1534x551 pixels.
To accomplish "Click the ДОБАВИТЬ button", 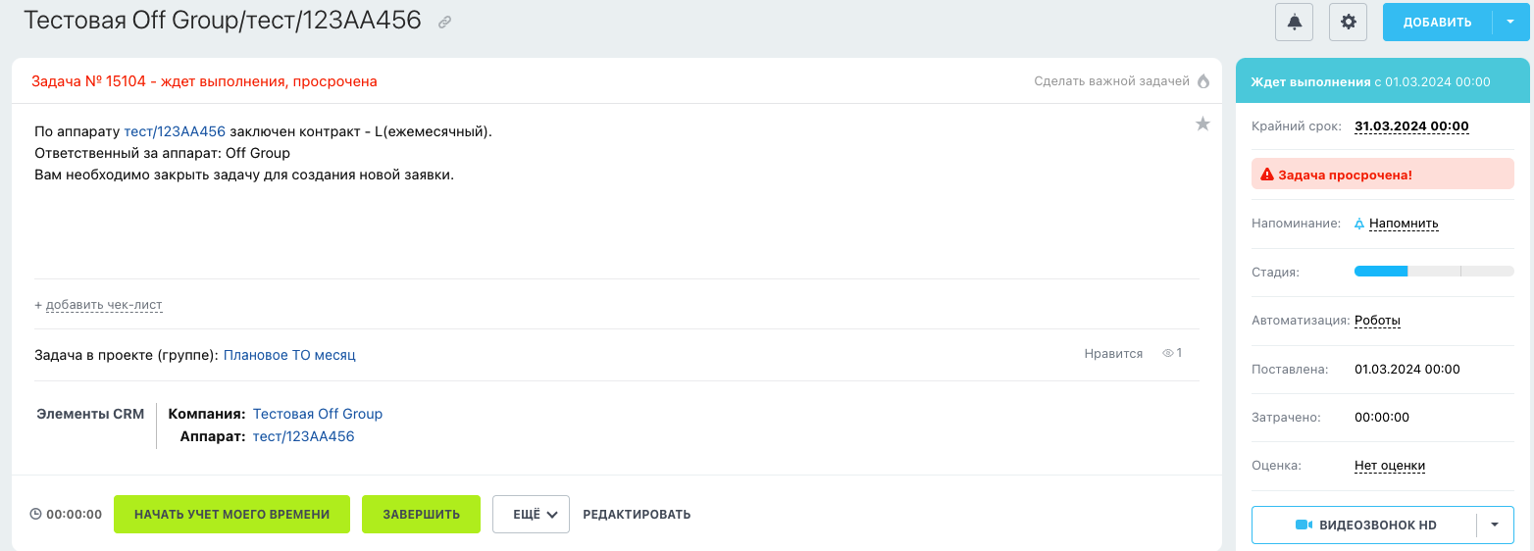I will [x=1437, y=22].
